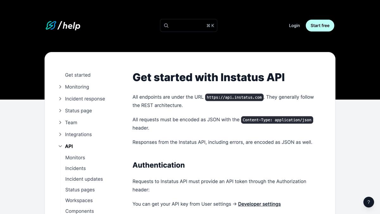Go to Monitors under API
Image resolution: width=380 pixels, height=214 pixels.
(75, 158)
